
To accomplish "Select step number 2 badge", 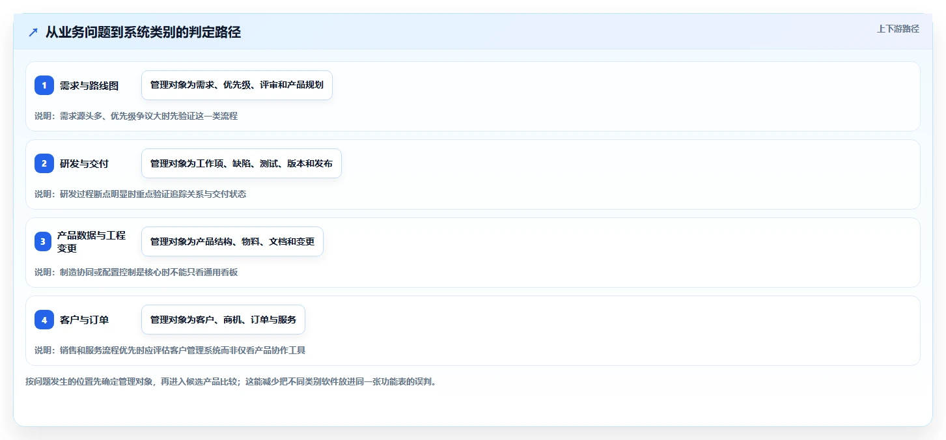I will point(44,163).
